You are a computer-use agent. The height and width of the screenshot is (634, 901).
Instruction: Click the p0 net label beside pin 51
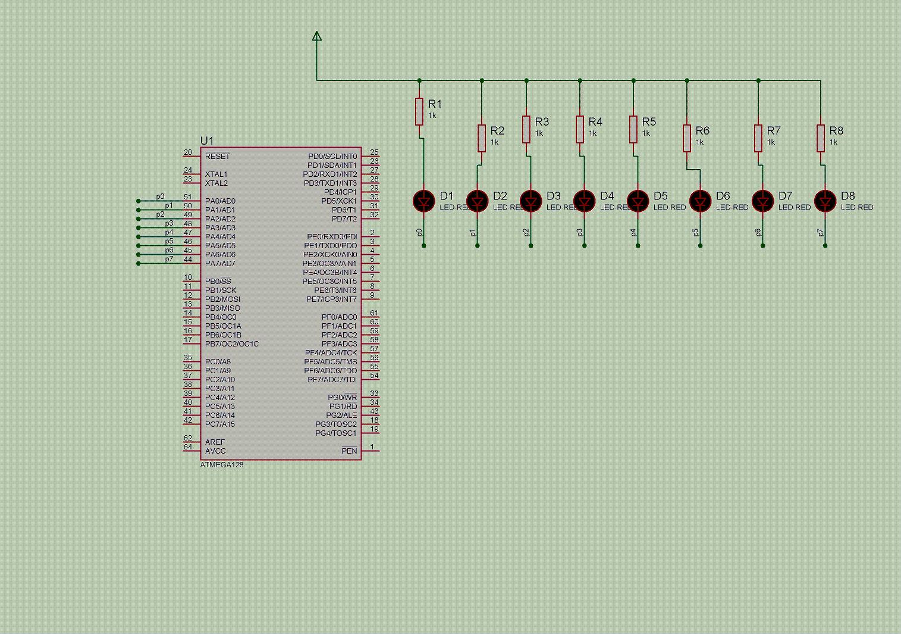[161, 196]
